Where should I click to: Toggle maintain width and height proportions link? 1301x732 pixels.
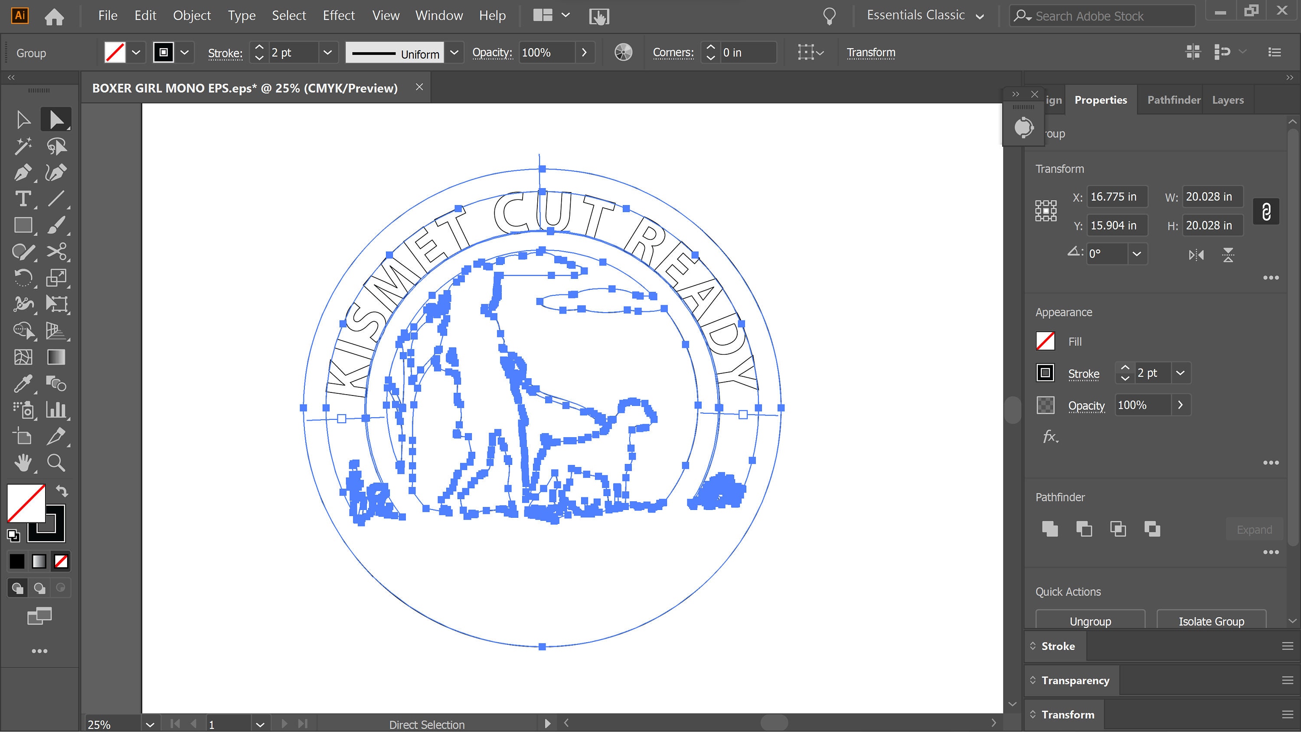(1265, 211)
